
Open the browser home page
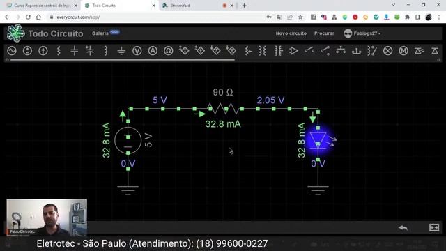click(x=38, y=17)
